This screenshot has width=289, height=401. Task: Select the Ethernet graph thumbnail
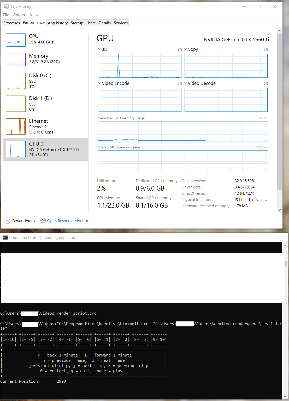[x=16, y=126]
